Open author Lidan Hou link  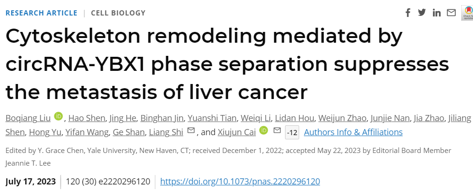[x=294, y=118]
